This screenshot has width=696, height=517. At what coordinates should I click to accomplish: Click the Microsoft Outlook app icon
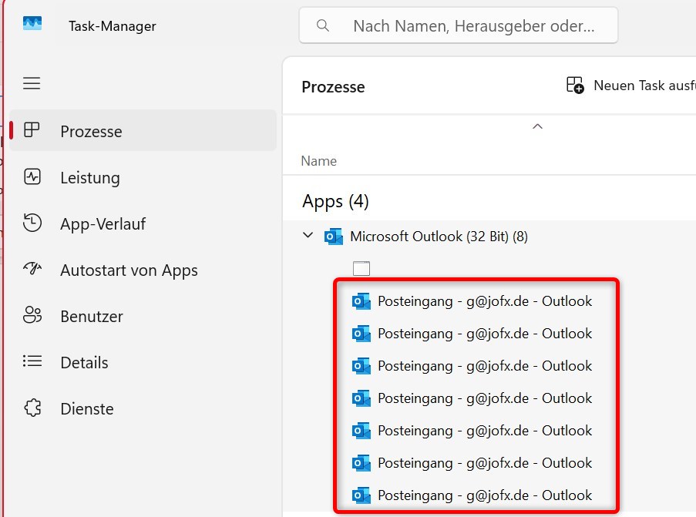(334, 236)
